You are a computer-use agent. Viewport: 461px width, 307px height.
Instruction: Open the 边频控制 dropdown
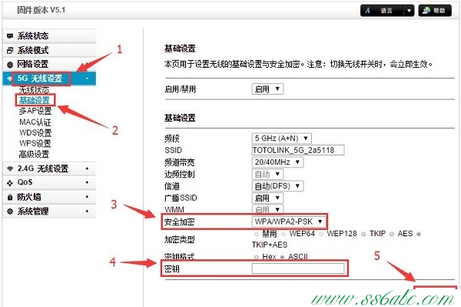coord(267,174)
